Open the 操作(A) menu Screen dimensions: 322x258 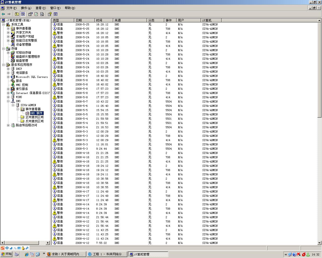click(x=26, y=8)
